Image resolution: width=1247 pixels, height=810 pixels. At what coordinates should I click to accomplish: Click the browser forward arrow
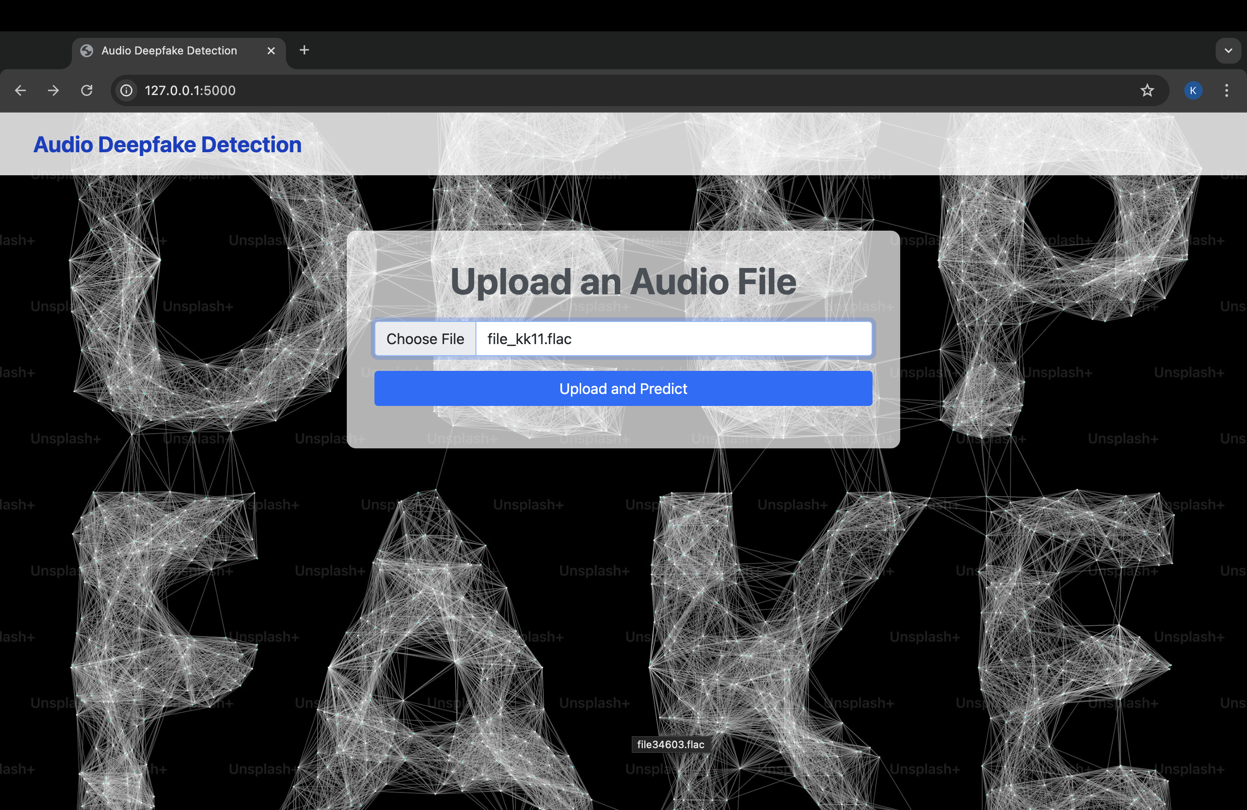(x=53, y=90)
